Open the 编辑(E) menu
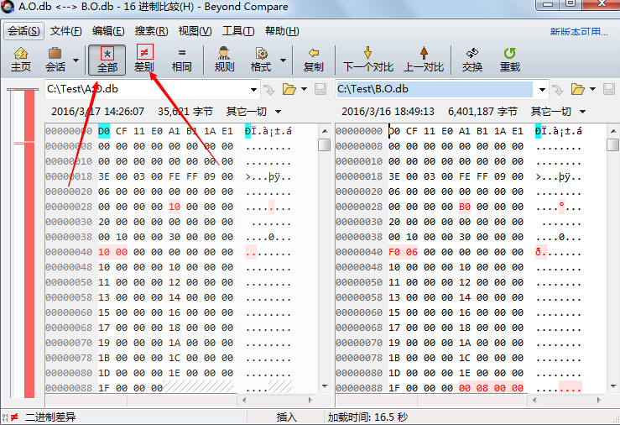The image size is (620, 425). tap(108, 31)
